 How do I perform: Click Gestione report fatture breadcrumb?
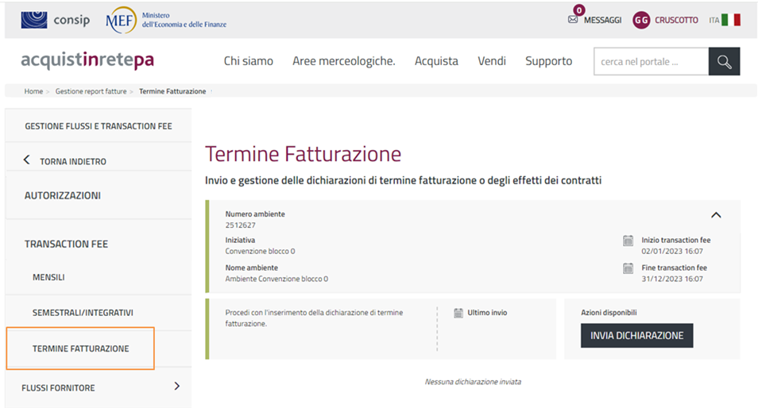click(91, 91)
